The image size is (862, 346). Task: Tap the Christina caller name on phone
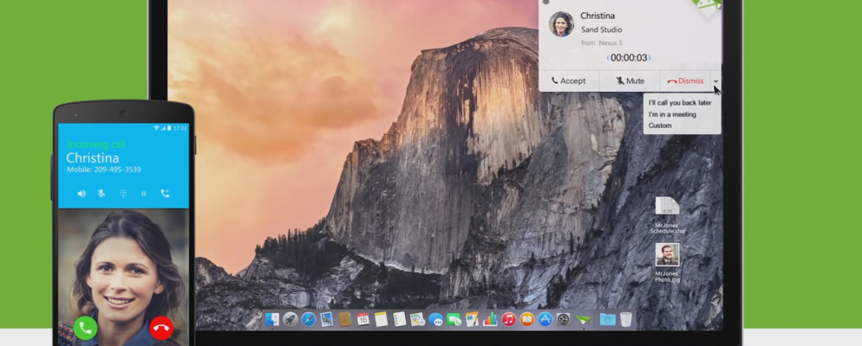click(x=92, y=158)
